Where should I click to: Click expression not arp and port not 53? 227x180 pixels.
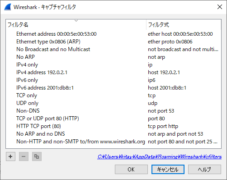[x=175, y=134]
